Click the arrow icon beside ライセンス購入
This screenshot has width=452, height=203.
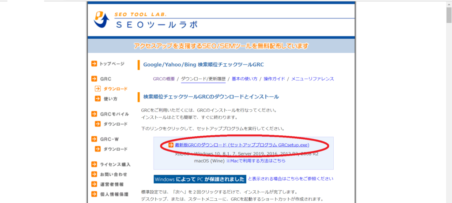(94, 164)
